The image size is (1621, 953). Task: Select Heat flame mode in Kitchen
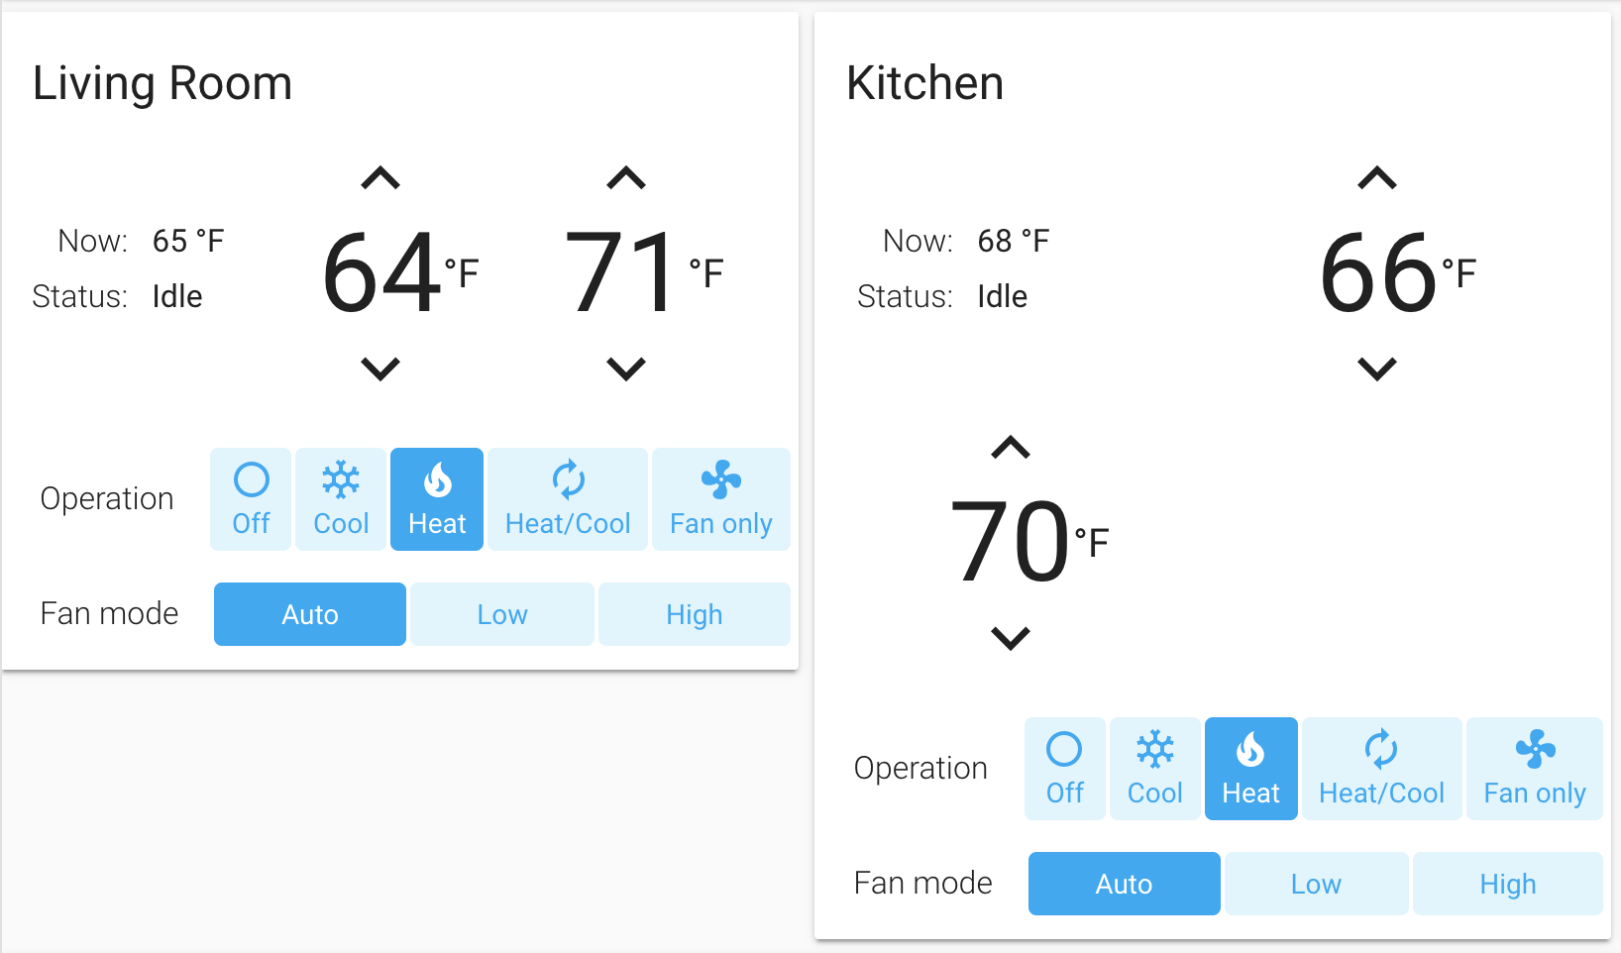click(1251, 769)
